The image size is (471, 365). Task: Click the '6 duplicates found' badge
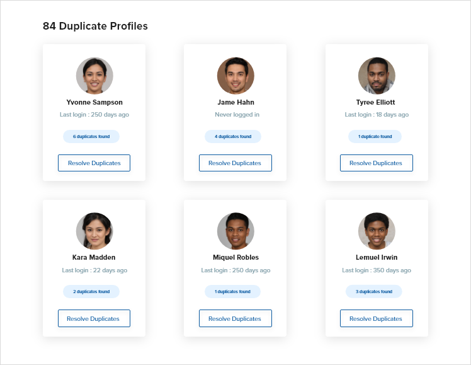coord(91,137)
